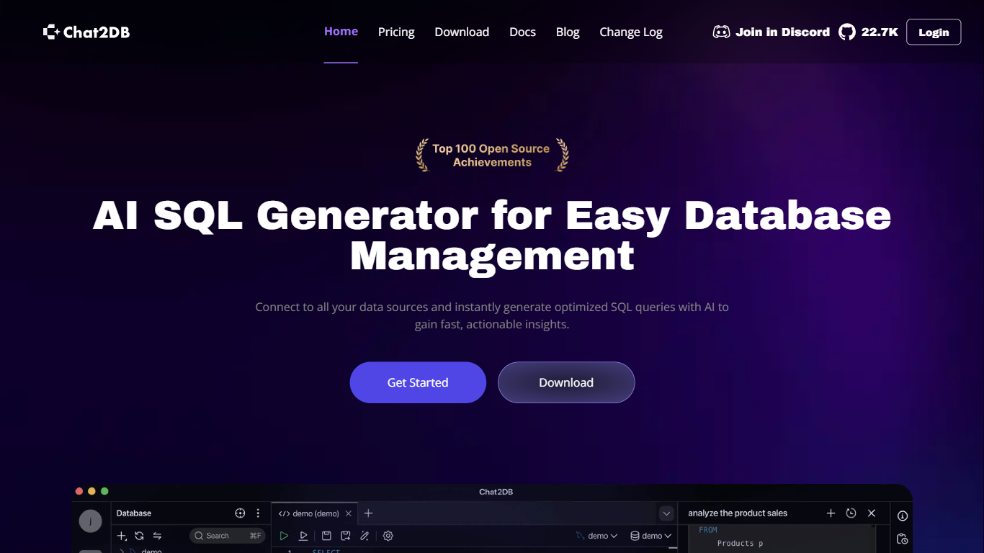Open the demo database dropdown

(x=651, y=536)
